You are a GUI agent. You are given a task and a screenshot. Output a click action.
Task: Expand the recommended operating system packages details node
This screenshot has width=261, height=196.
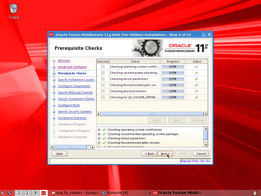click(x=99, y=134)
